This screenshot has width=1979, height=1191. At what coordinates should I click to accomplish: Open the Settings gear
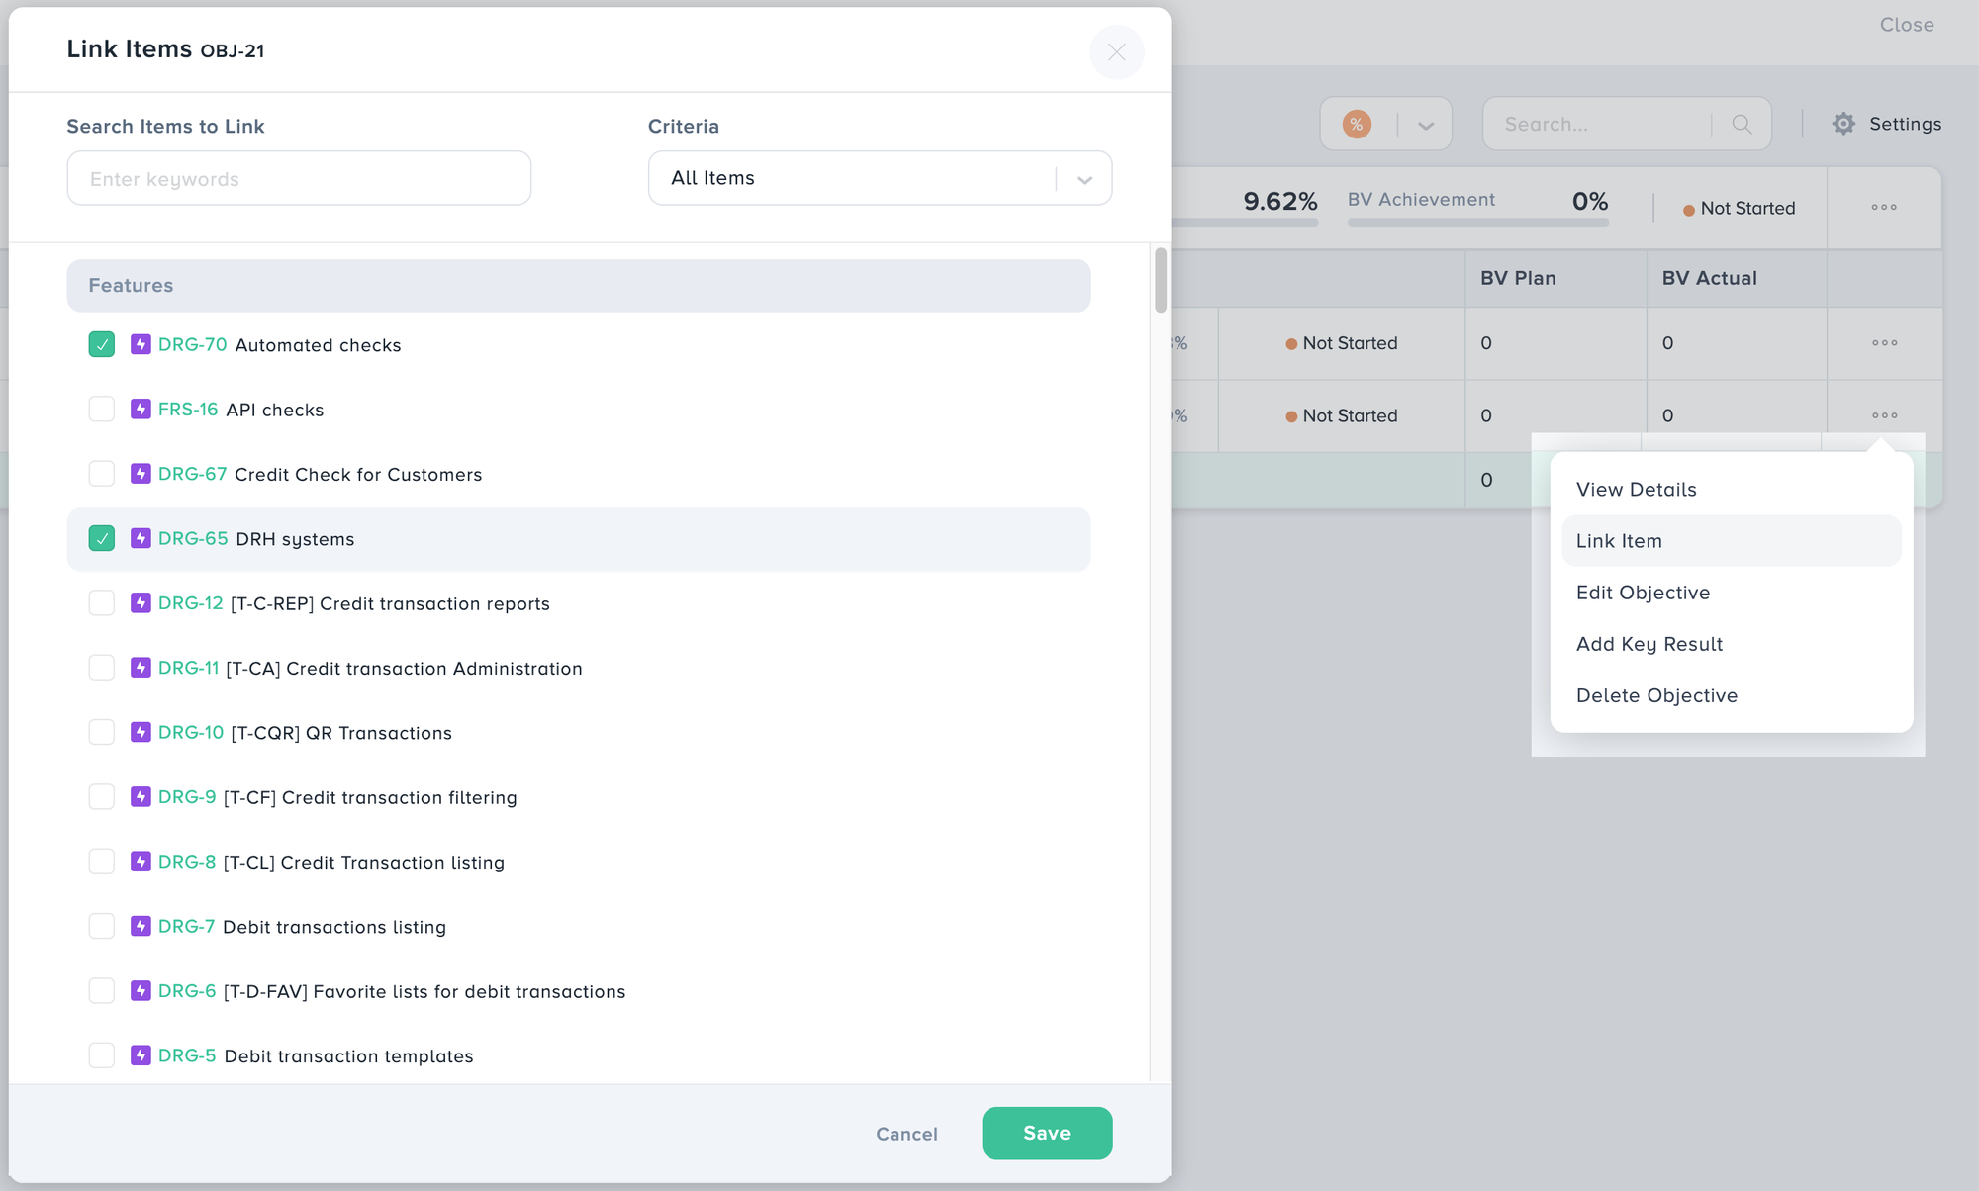[x=1842, y=123]
